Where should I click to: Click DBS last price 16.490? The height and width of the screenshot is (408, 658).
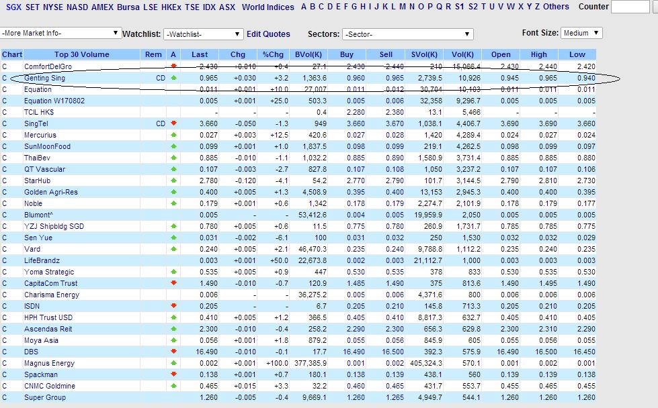pyautogui.click(x=207, y=352)
